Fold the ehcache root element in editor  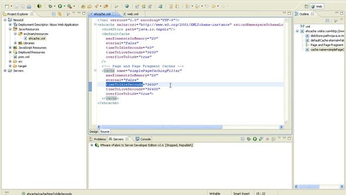(95, 24)
